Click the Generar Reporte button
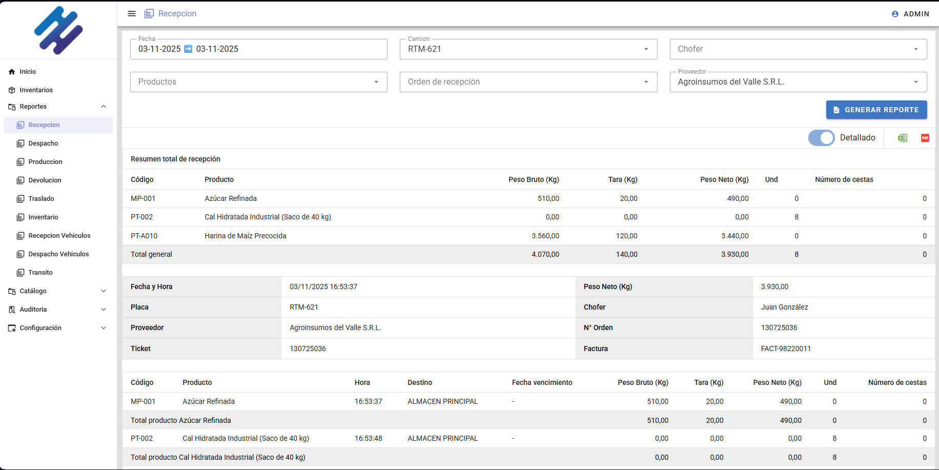Viewport: 939px width, 470px height. coord(876,110)
